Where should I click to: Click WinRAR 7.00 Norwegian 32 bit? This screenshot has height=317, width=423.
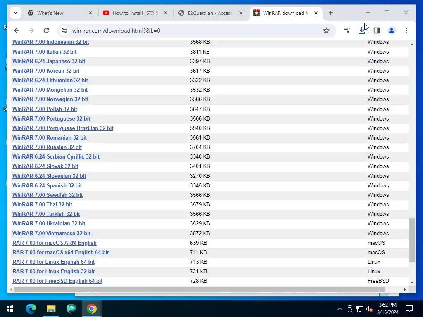coord(50,99)
